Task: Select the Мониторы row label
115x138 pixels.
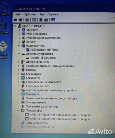Action: (32, 94)
